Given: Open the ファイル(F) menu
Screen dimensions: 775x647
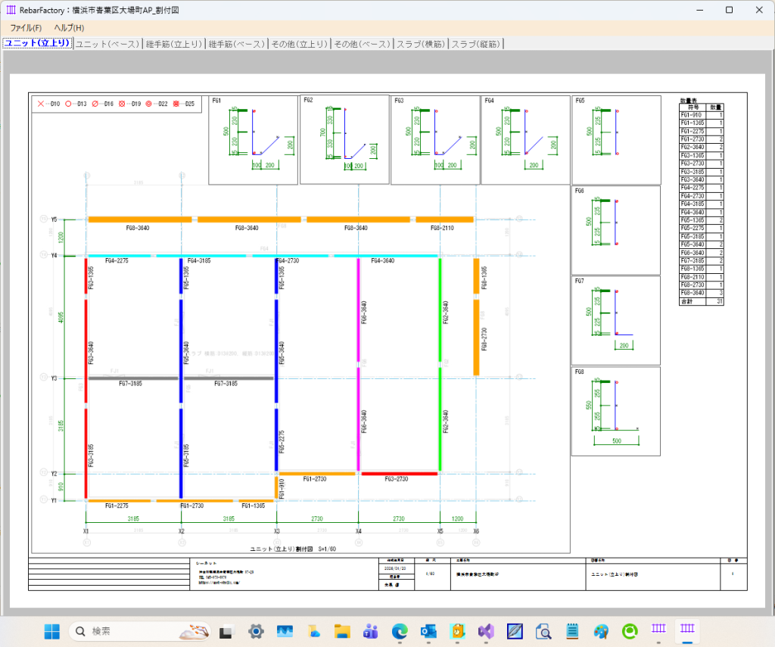Looking at the screenshot, I should pyautogui.click(x=26, y=28).
